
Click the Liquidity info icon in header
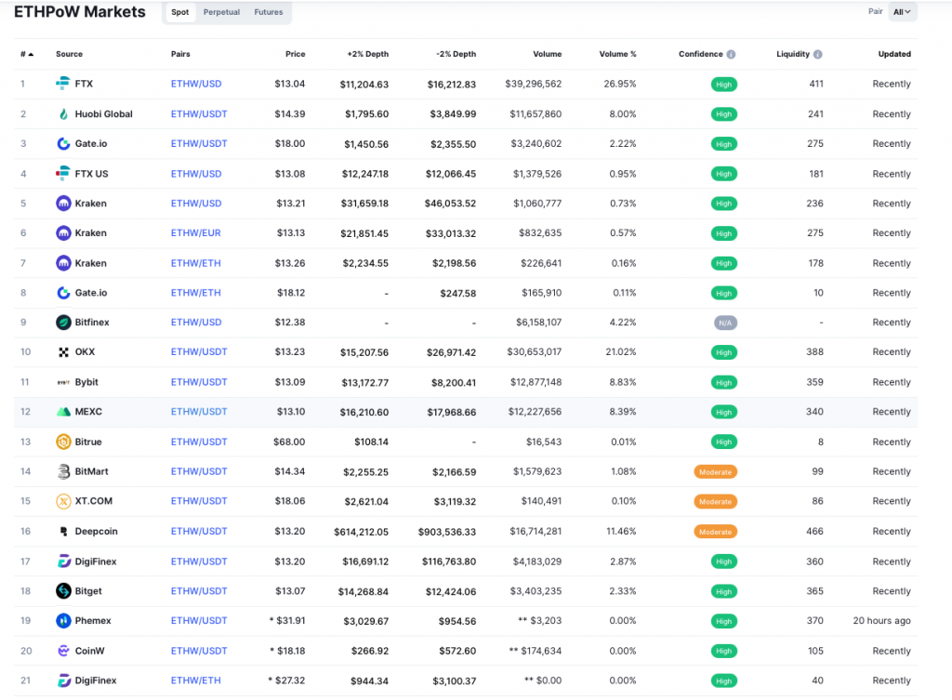pyautogui.click(x=818, y=54)
